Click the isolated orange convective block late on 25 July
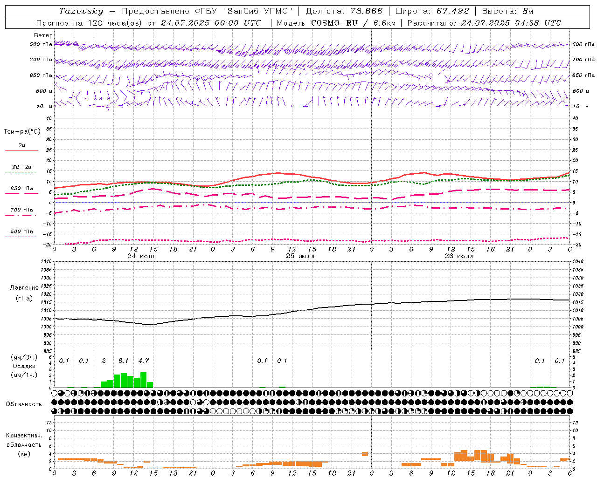Viewport: 597px width, 477px height. click(365, 454)
